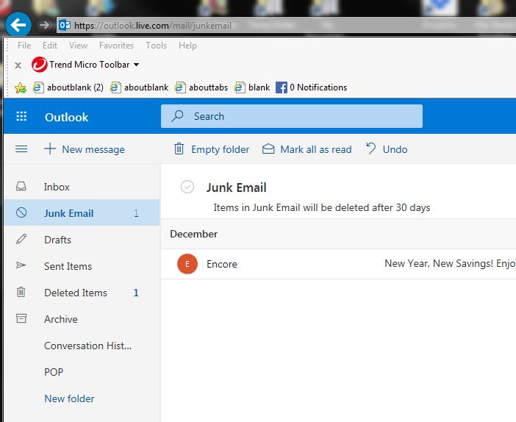Click the Deleted Items trash icon

coord(21,292)
